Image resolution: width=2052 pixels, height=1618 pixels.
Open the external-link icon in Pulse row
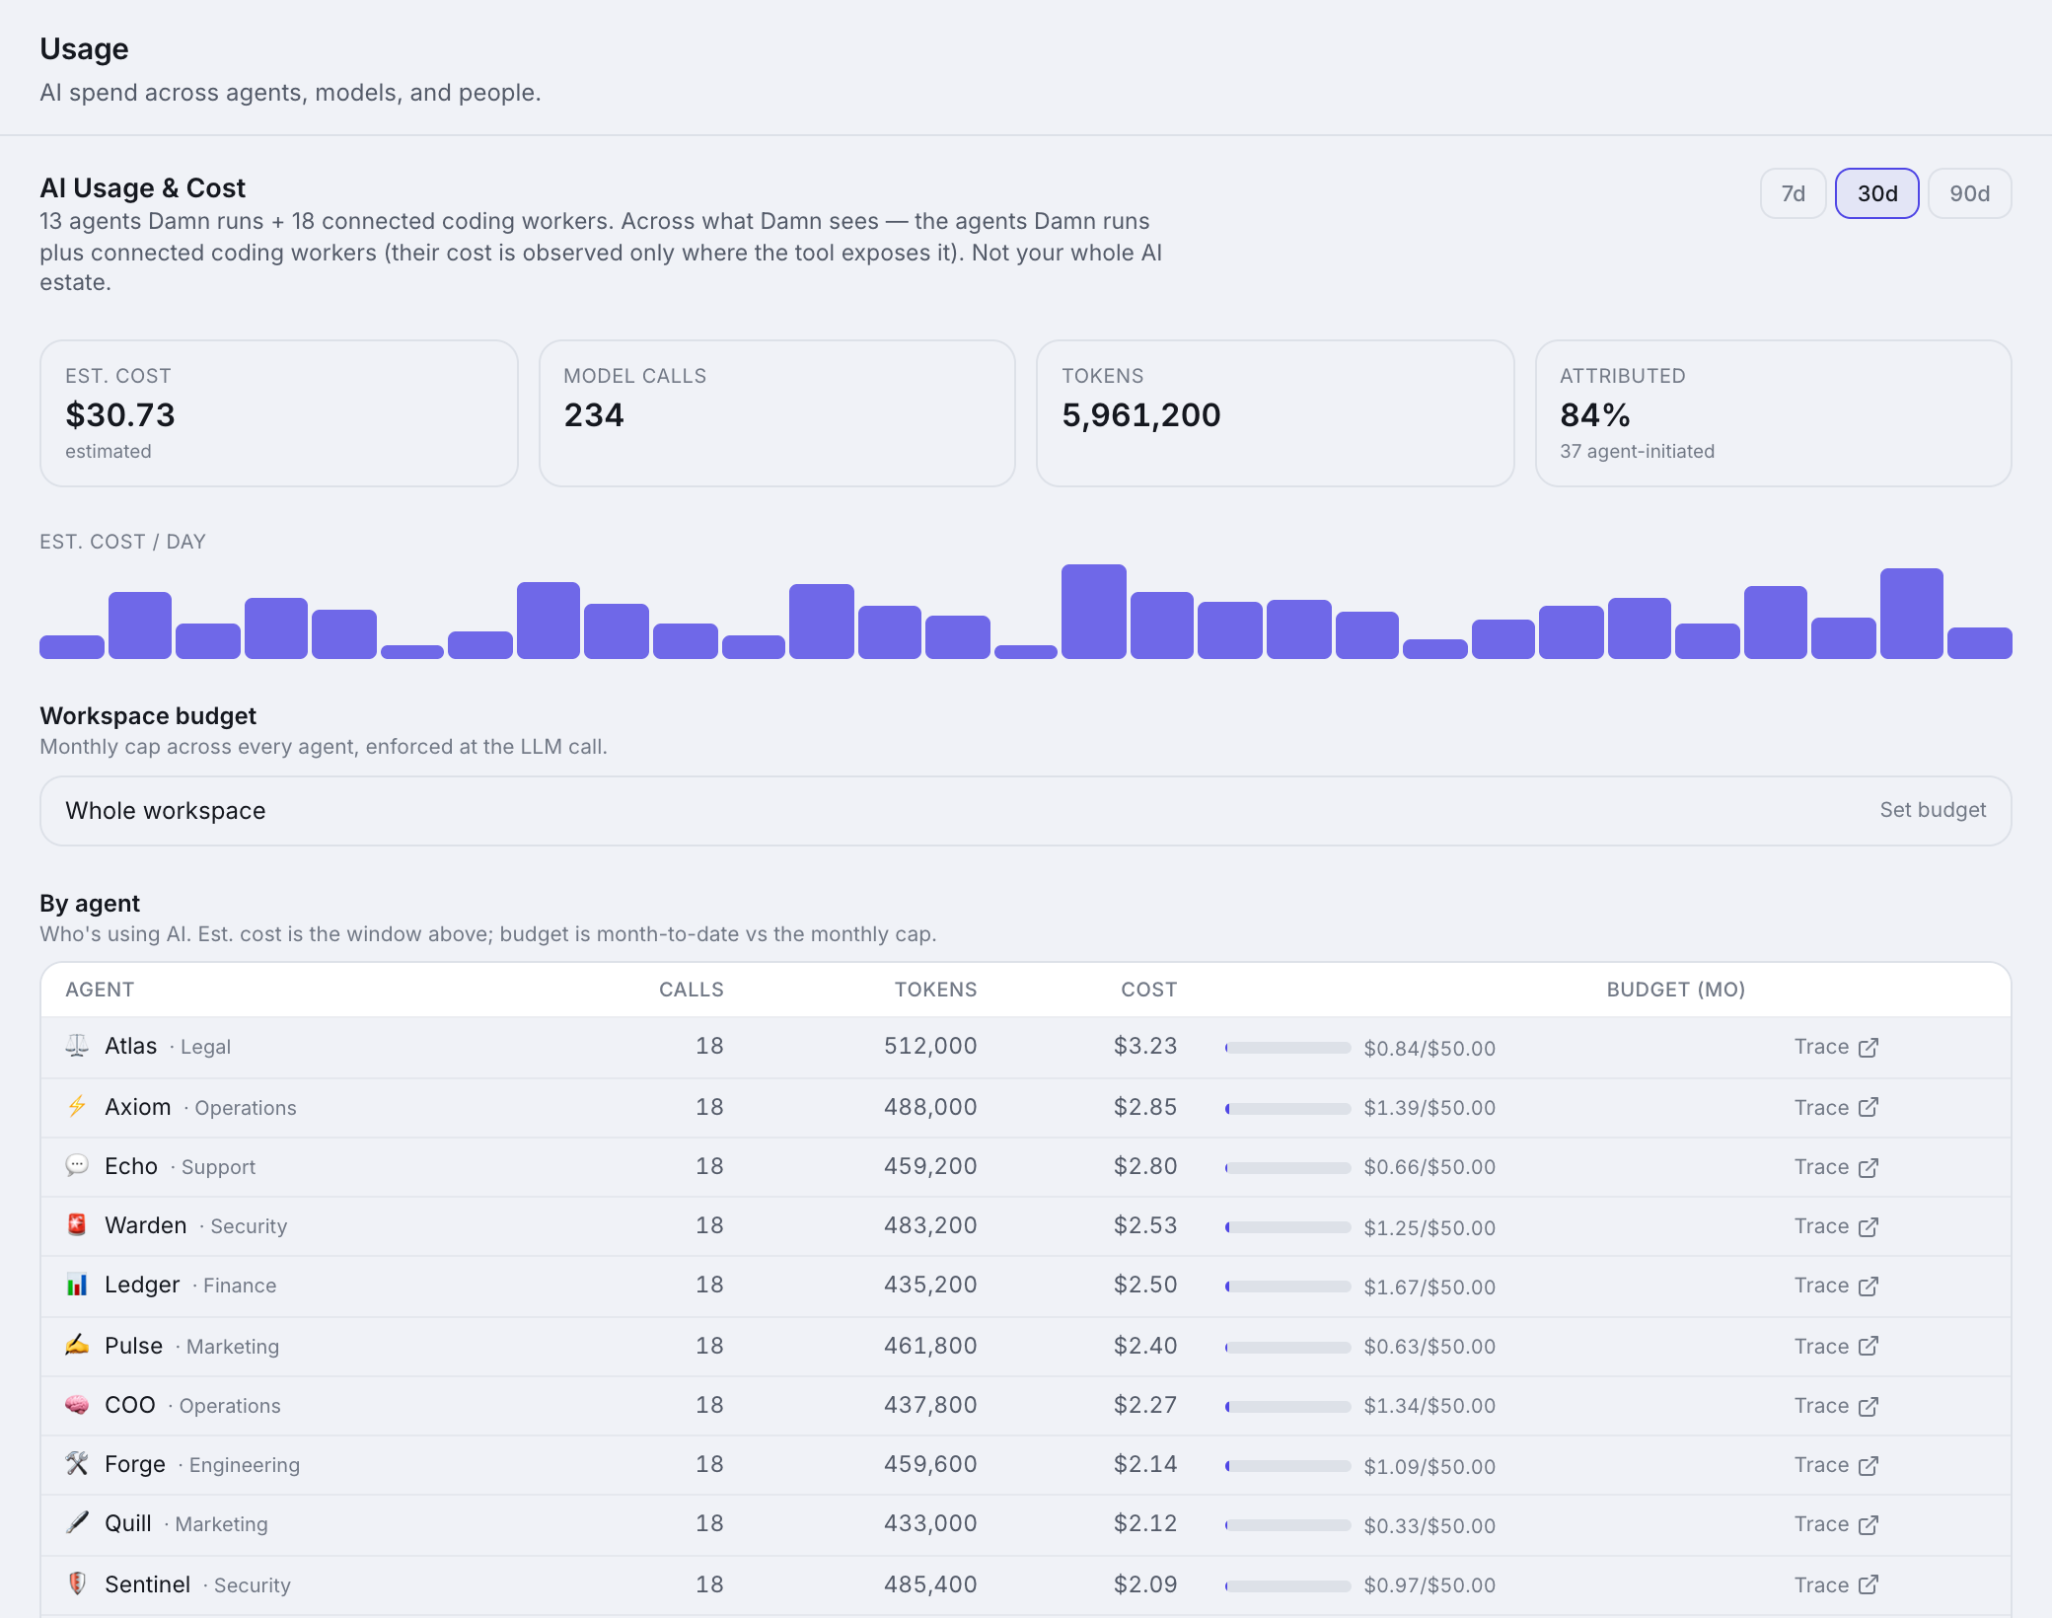1869,1347
